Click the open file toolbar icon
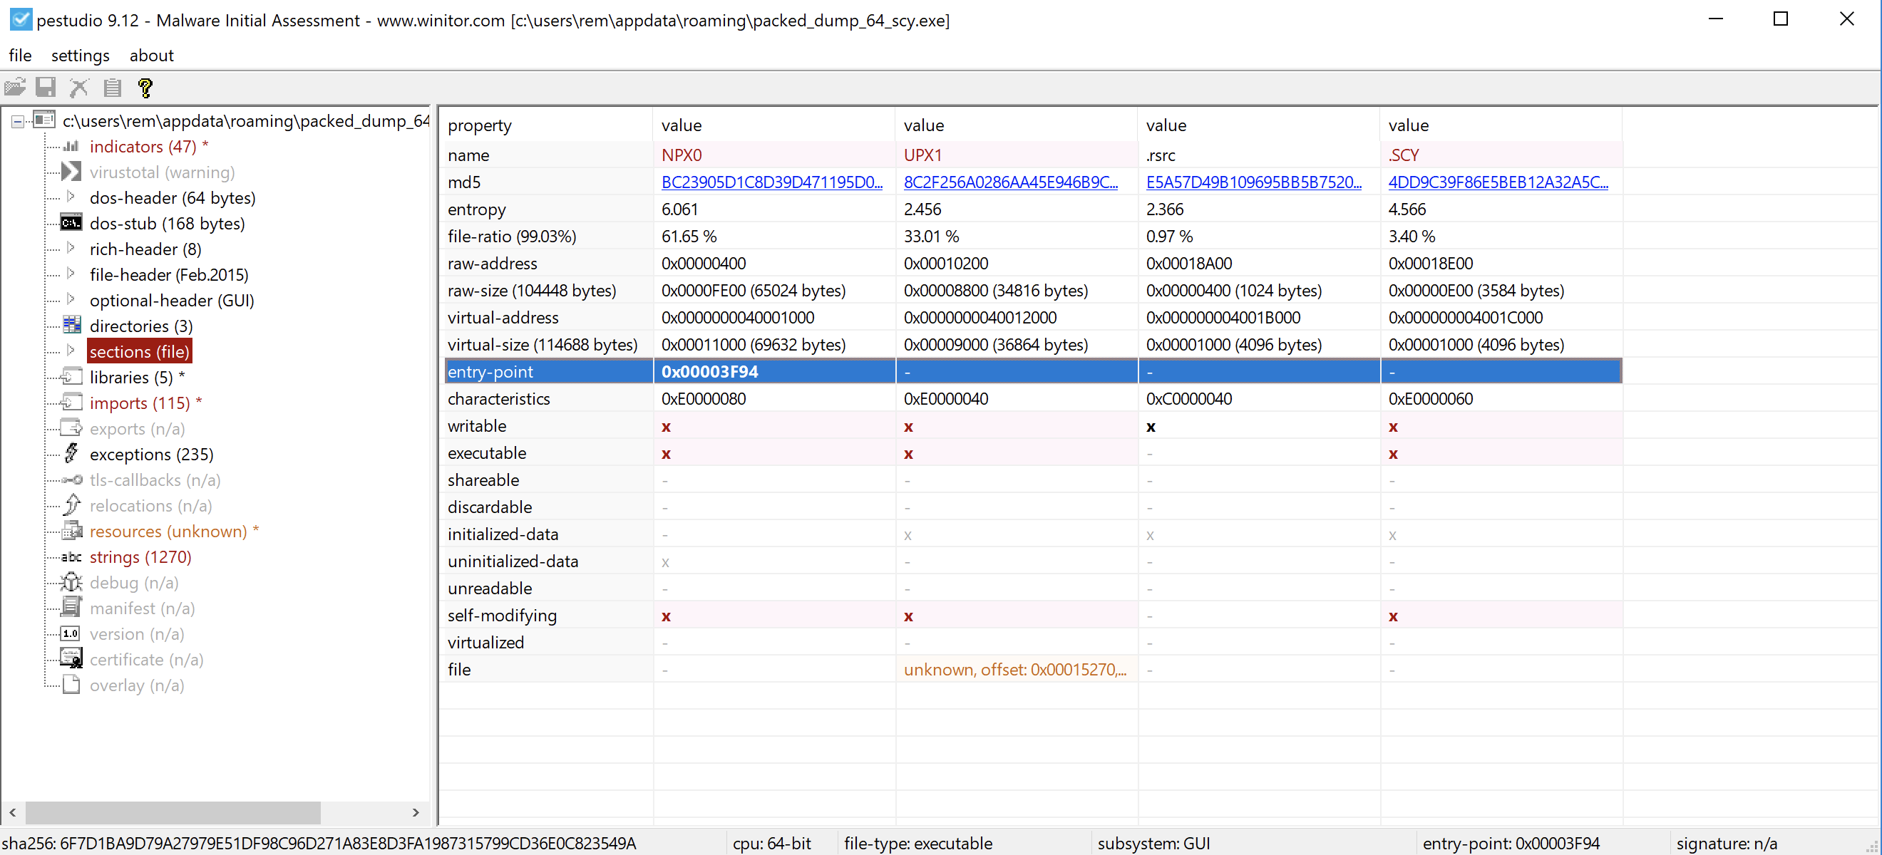The image size is (1882, 855). point(16,88)
